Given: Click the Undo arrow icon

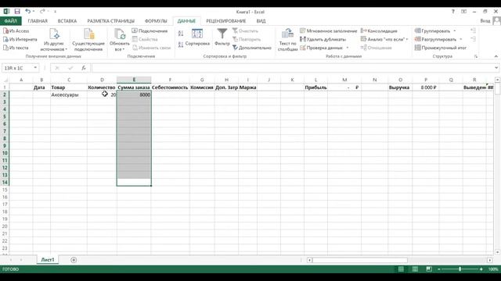Looking at the screenshot, I should point(28,12).
